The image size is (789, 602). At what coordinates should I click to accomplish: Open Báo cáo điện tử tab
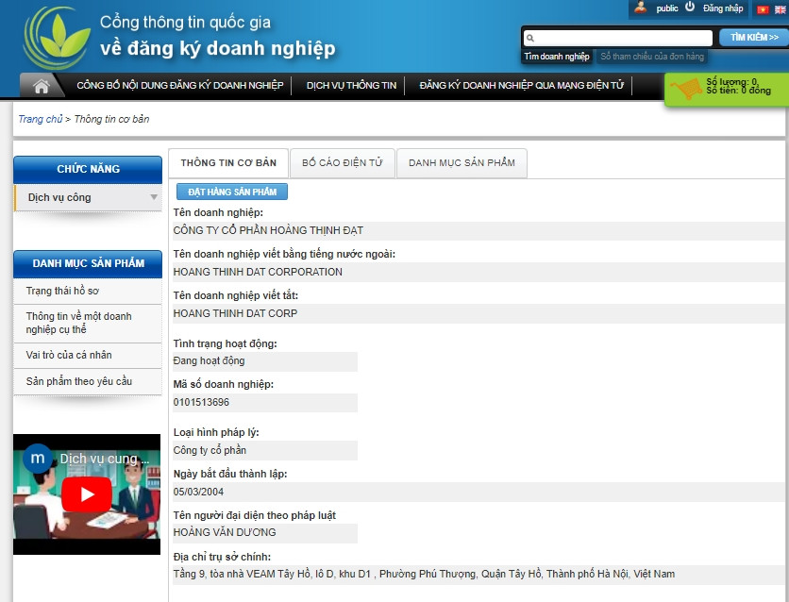tap(342, 163)
